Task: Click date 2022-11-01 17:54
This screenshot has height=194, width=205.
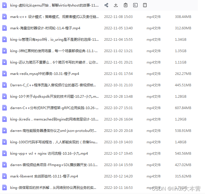Action: point(118,74)
